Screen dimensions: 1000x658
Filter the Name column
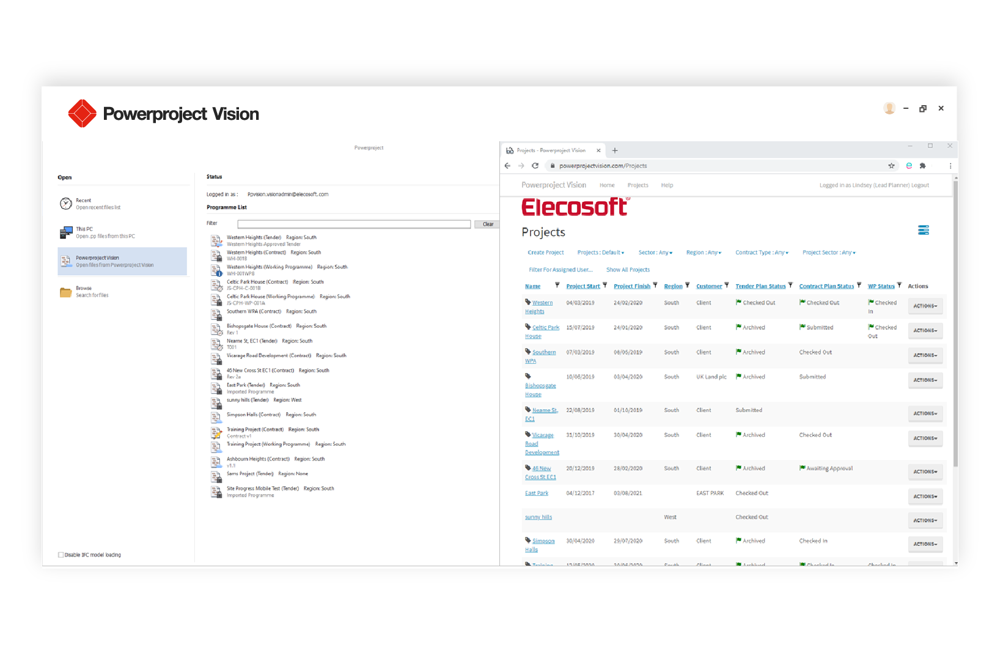coord(557,285)
